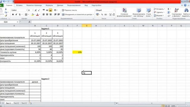Click the Excel Help question mark icon

click(x=185, y=5)
